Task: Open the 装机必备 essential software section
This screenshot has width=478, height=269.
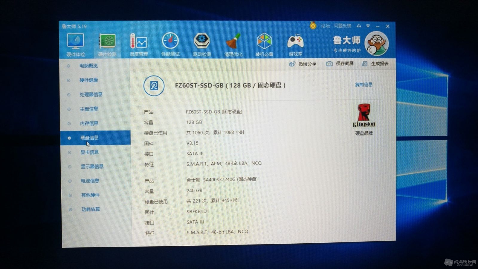Action: tap(264, 45)
